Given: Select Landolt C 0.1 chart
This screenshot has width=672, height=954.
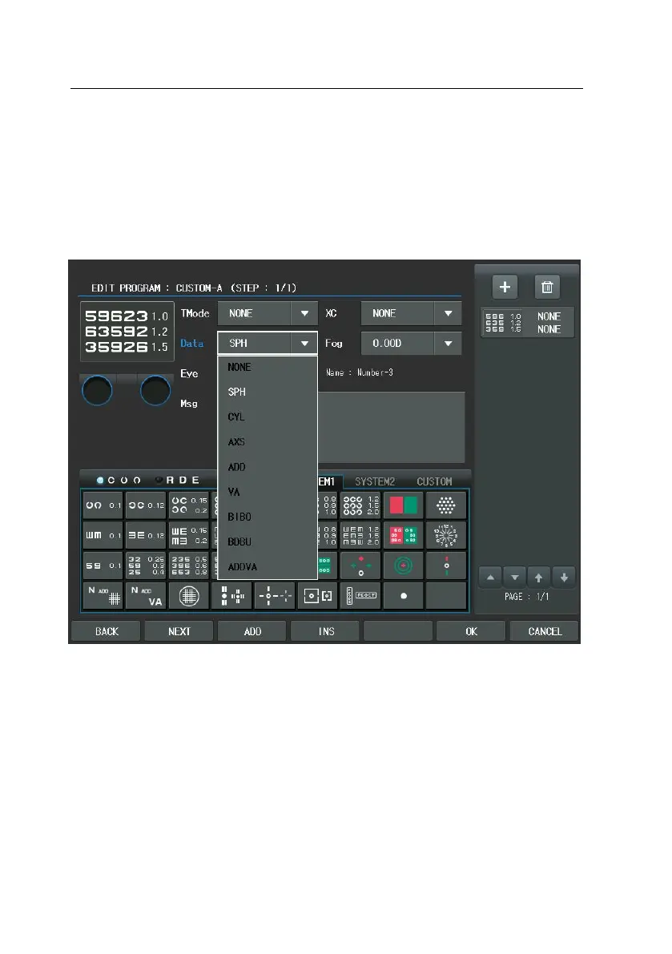Looking at the screenshot, I should tap(103, 505).
